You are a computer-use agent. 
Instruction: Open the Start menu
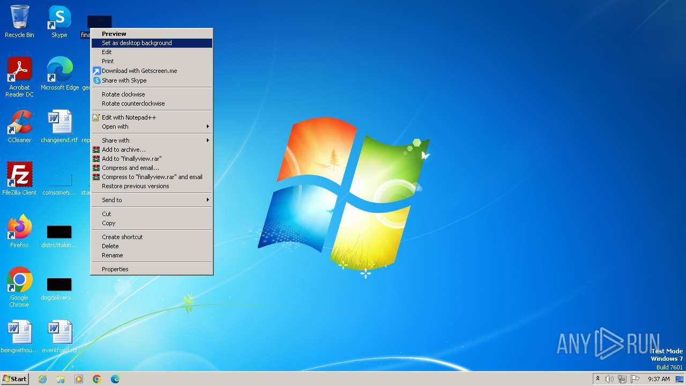(14, 379)
